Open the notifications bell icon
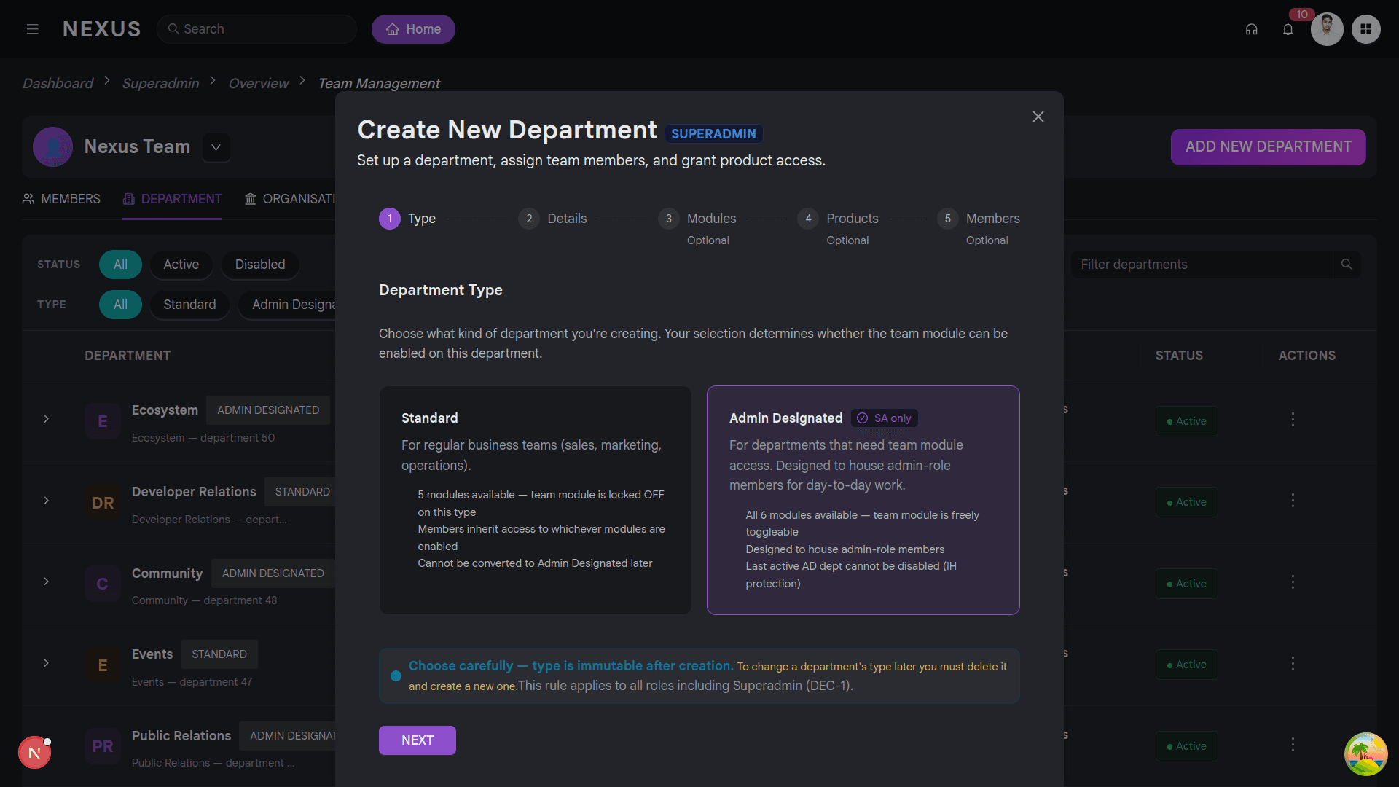The image size is (1399, 787). click(1288, 29)
